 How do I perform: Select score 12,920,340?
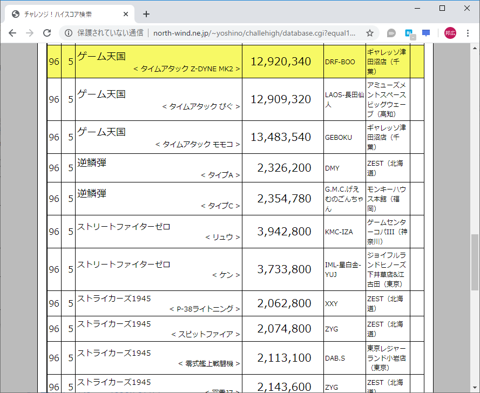281,62
